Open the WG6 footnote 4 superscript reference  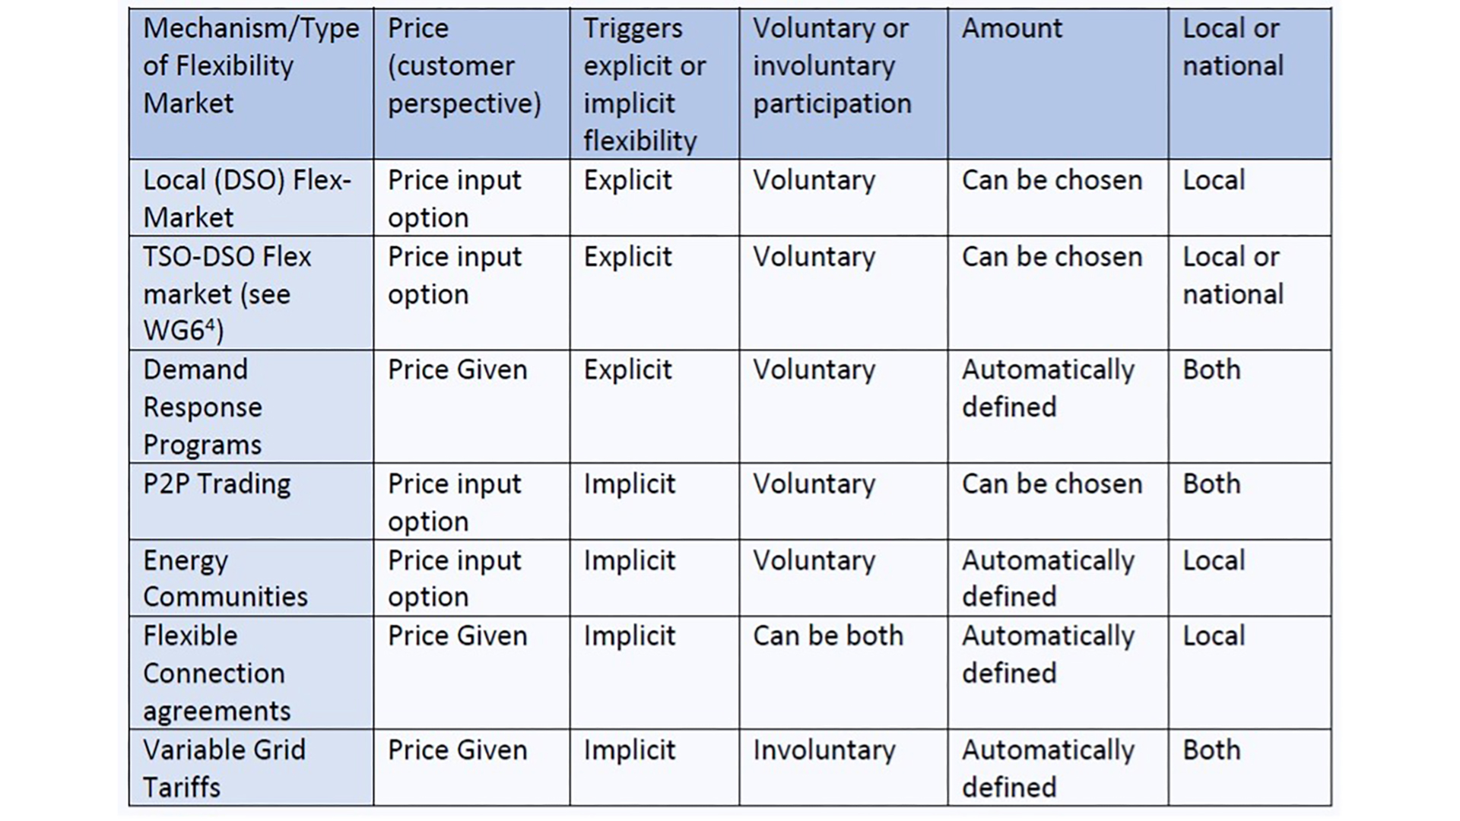(211, 325)
